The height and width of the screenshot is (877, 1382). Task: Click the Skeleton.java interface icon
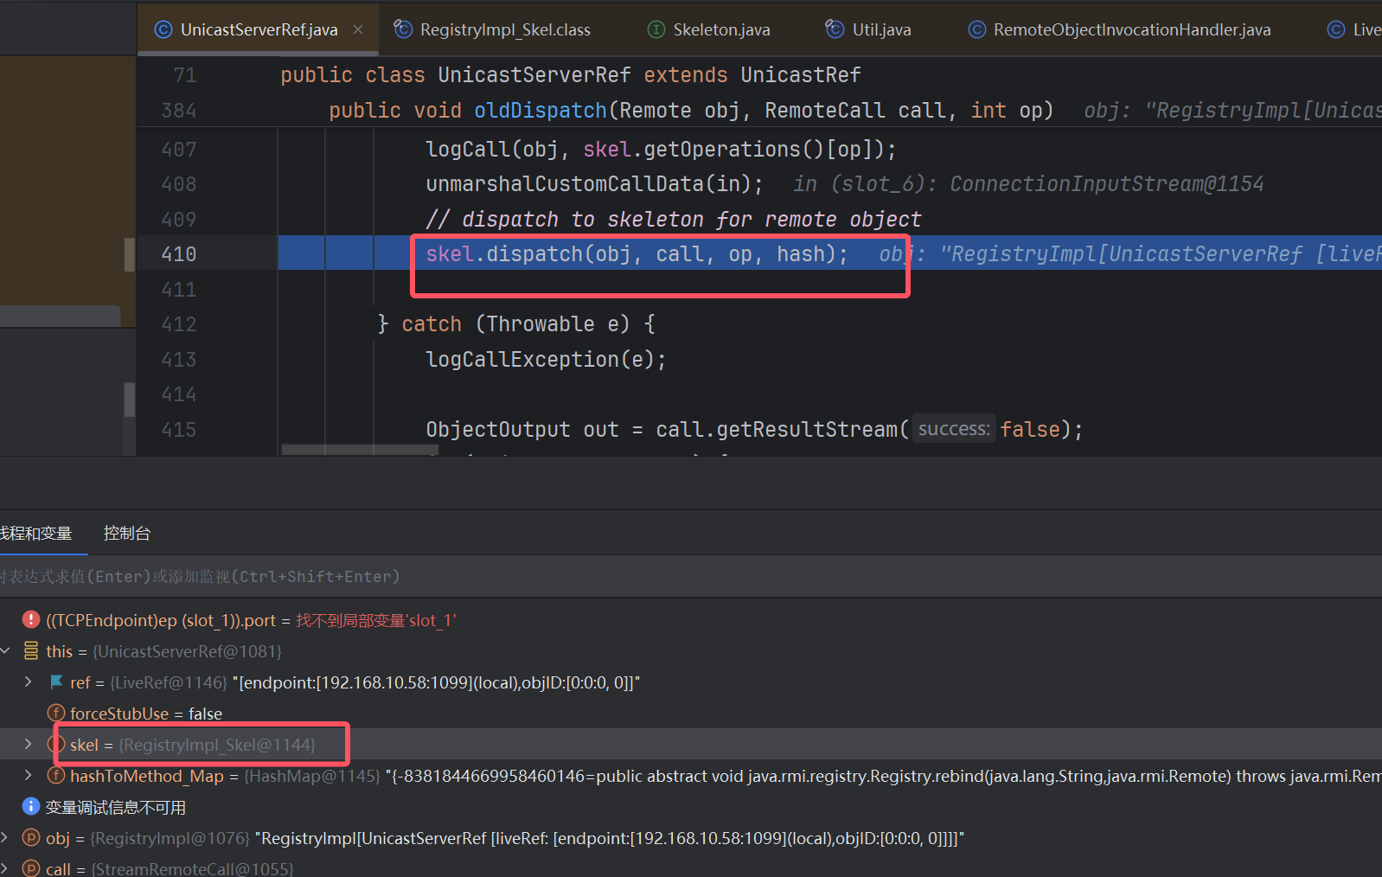pyautogui.click(x=656, y=29)
